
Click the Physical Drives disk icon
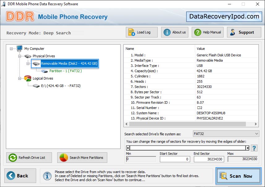[28, 56]
